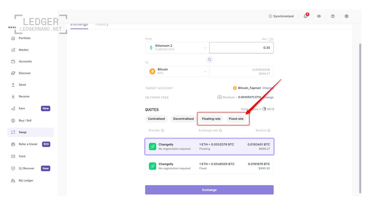Open the Card icon in sidebar
The image size is (366, 206).
[13, 156]
